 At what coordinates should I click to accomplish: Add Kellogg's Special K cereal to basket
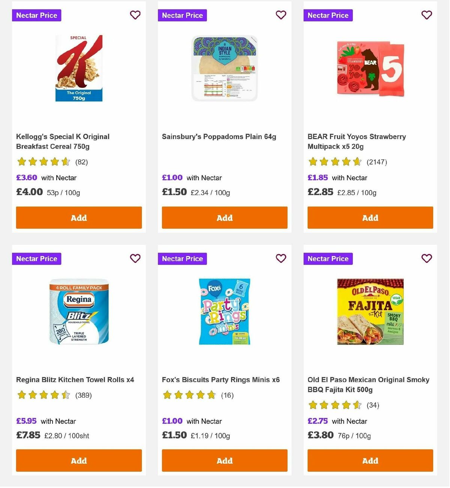[79, 217]
